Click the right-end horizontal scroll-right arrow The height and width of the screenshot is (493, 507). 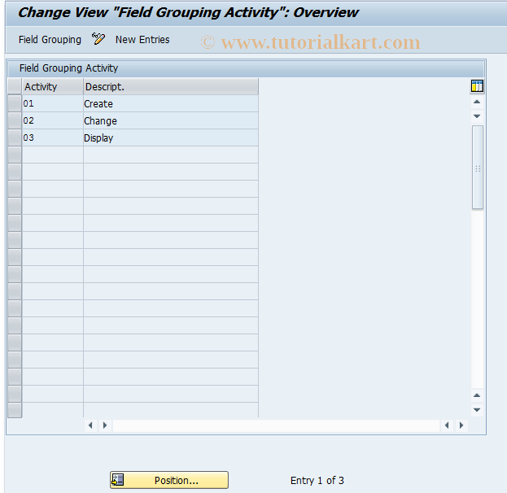(461, 425)
